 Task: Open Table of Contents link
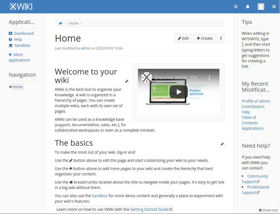click(x=250, y=120)
